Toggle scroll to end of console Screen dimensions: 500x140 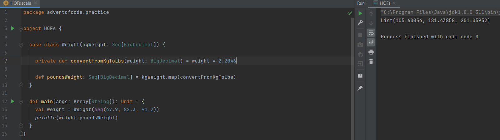[371, 42]
